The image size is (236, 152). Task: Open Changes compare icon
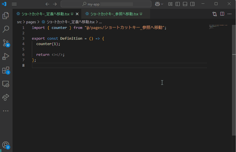215,14
